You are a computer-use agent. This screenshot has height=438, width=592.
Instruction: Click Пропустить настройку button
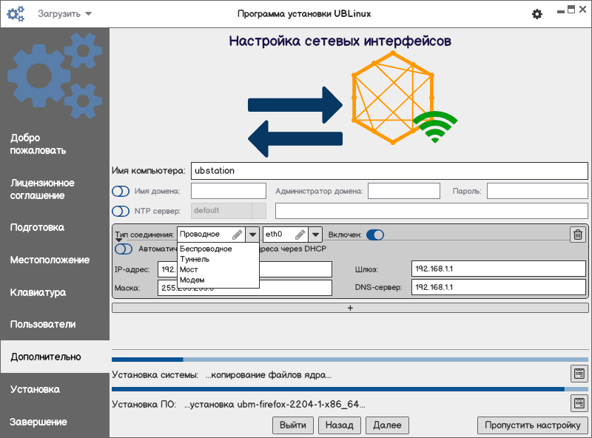pyautogui.click(x=533, y=425)
